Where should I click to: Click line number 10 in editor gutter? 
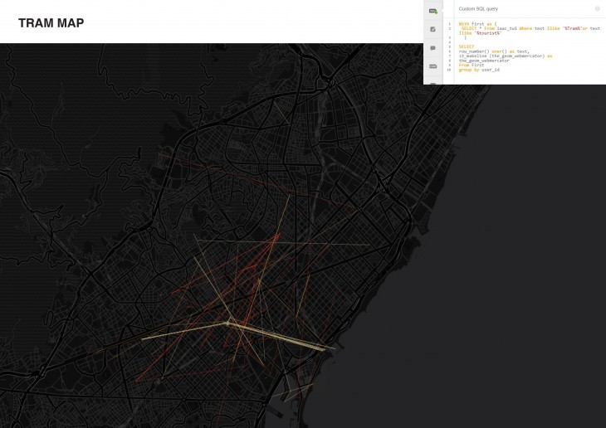449,70
